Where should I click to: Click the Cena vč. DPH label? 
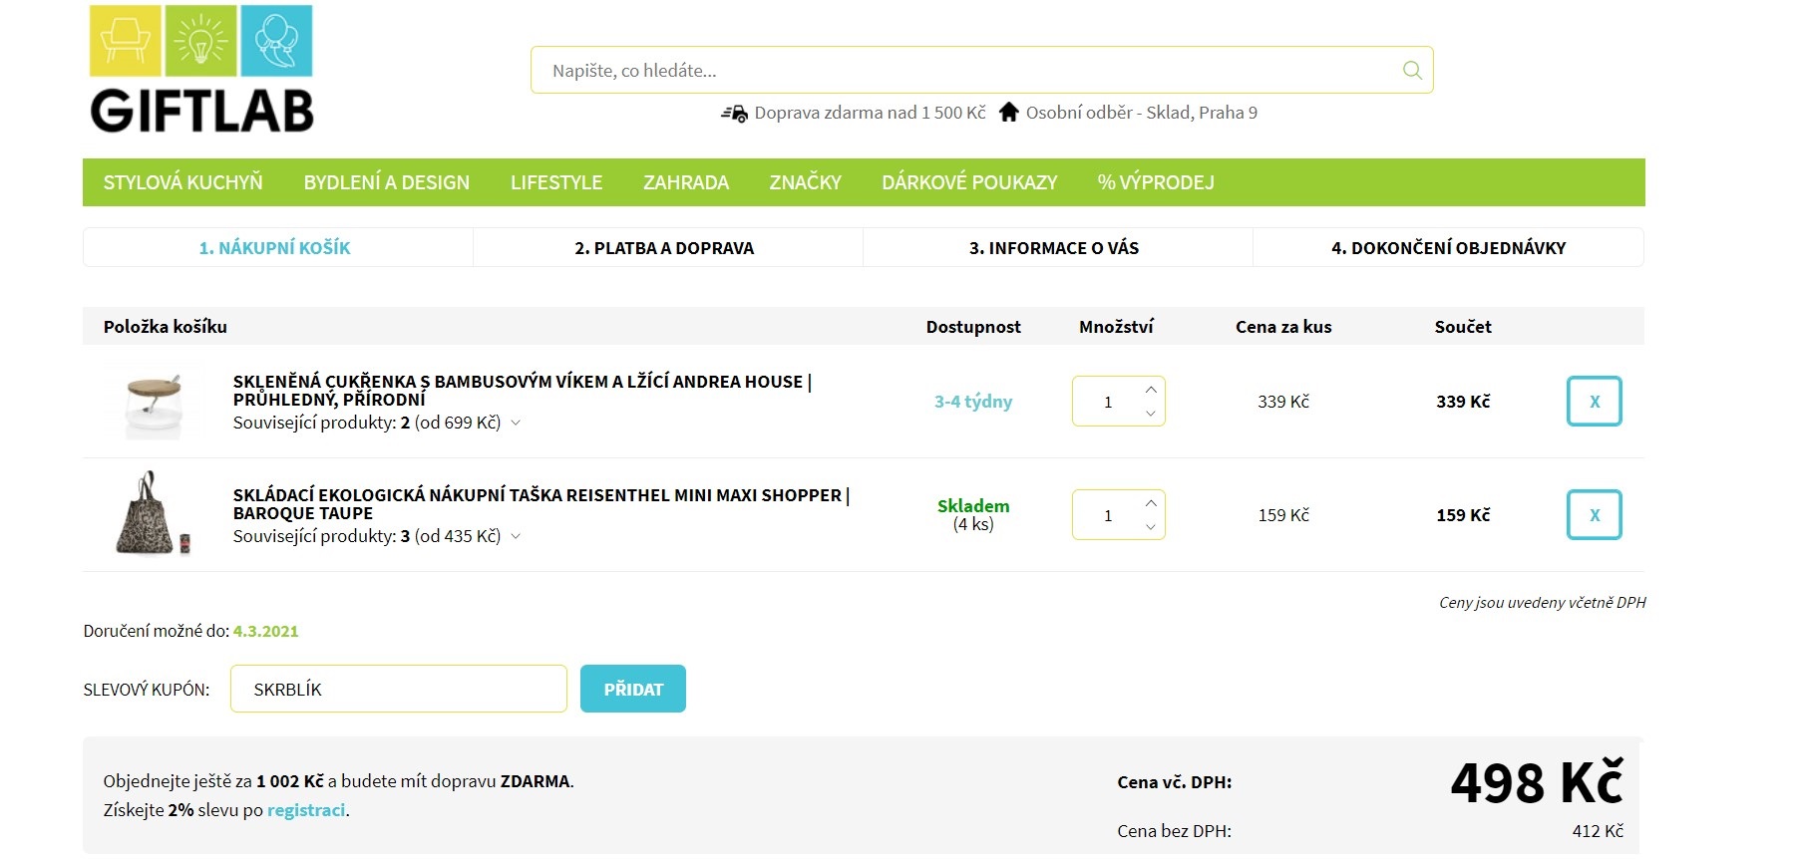click(x=1175, y=782)
